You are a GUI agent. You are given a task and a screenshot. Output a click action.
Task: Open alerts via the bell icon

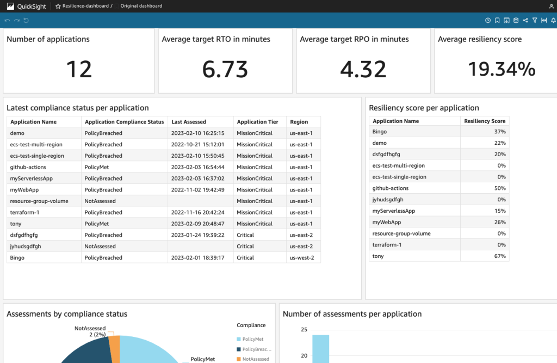coord(552,20)
